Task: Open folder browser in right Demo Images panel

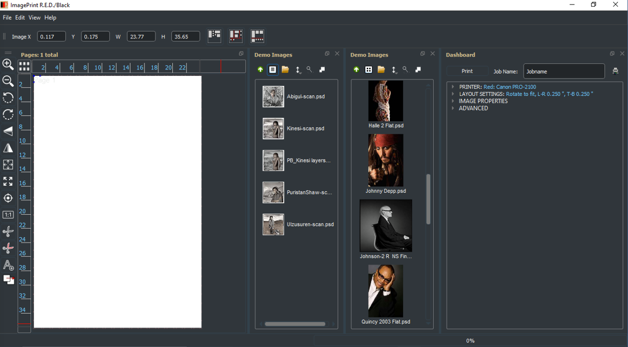Action: coord(381,70)
